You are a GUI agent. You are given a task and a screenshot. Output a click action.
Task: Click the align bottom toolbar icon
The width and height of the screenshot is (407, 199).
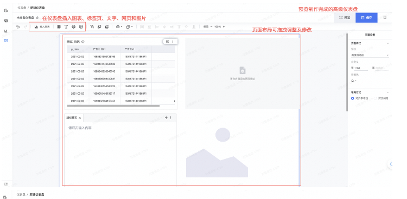(x=194, y=26)
